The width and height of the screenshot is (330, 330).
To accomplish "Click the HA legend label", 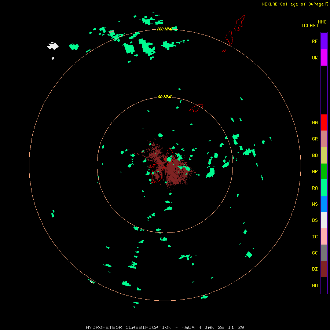I will pyautogui.click(x=315, y=123).
